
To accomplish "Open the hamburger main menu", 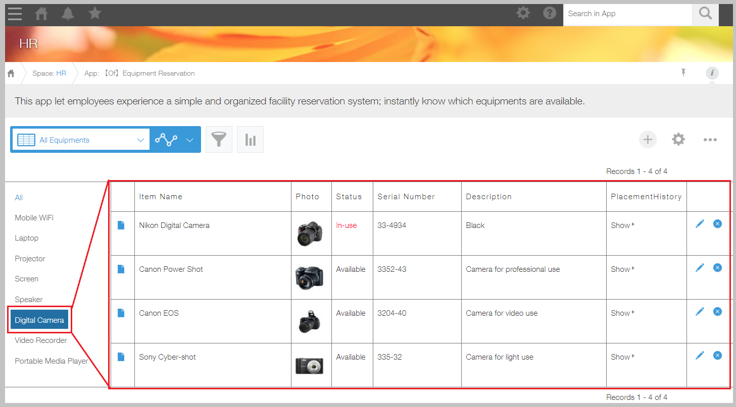I will (15, 14).
